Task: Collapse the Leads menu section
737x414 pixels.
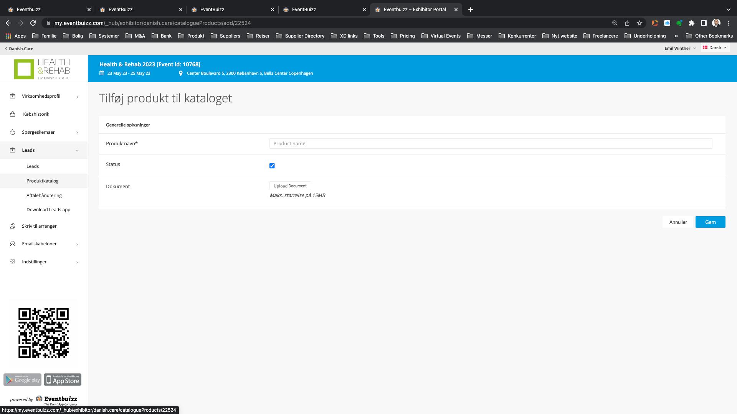Action: tap(77, 151)
